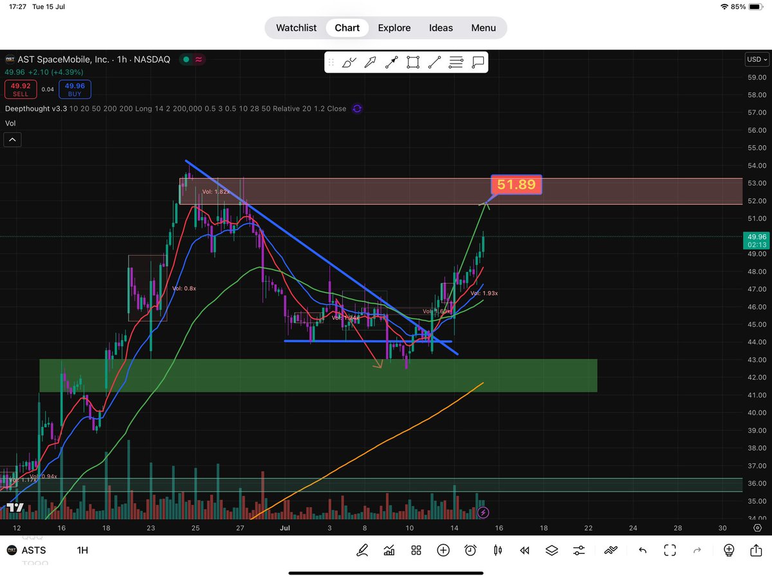Redo the chart action

click(697, 551)
